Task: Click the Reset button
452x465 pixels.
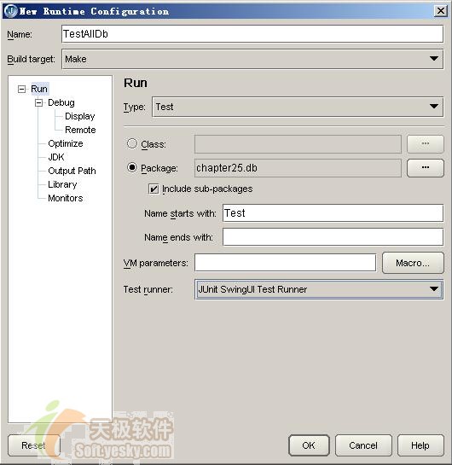Action: click(34, 445)
